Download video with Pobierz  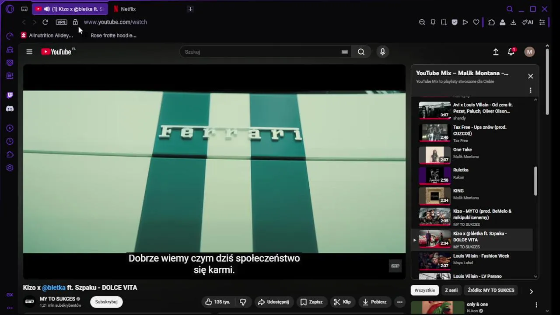click(374, 302)
